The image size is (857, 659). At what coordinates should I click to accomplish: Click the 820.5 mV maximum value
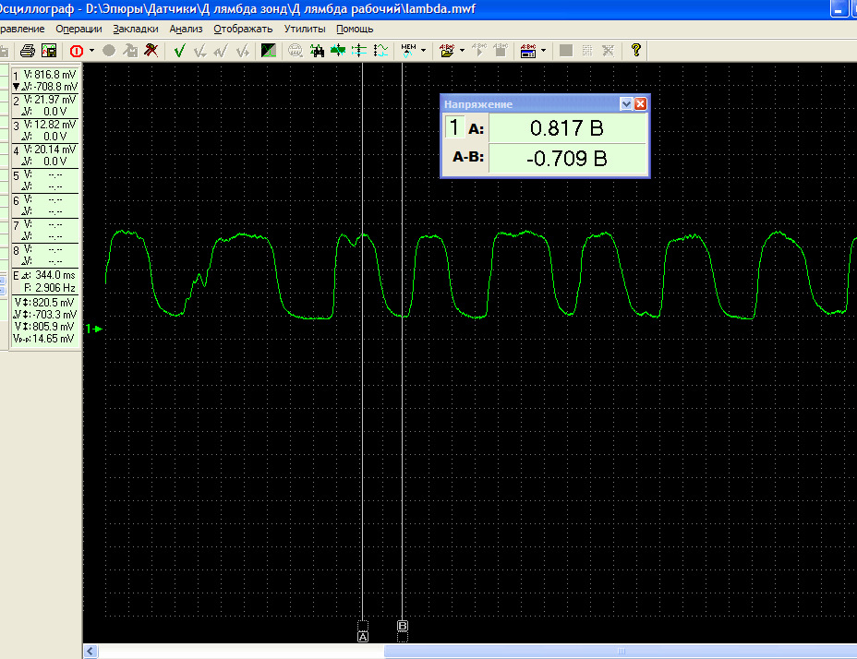[x=53, y=302]
